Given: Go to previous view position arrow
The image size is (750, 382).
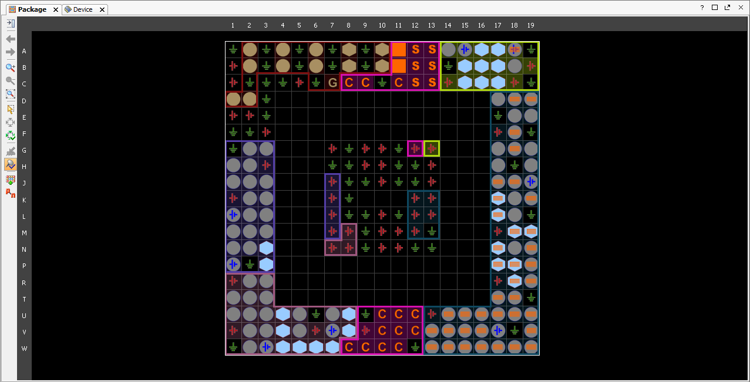Looking at the screenshot, I should [x=11, y=39].
